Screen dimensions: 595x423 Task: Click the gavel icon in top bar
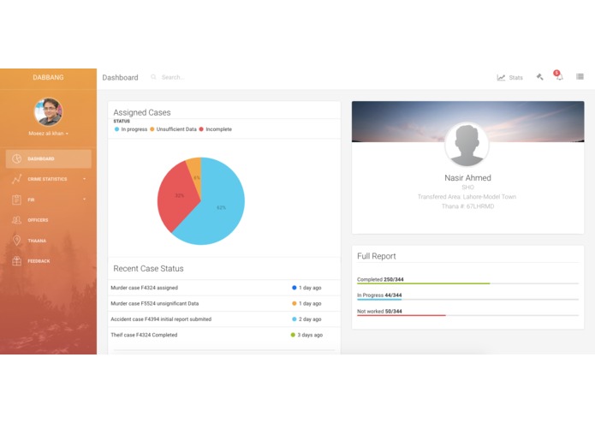click(x=539, y=77)
